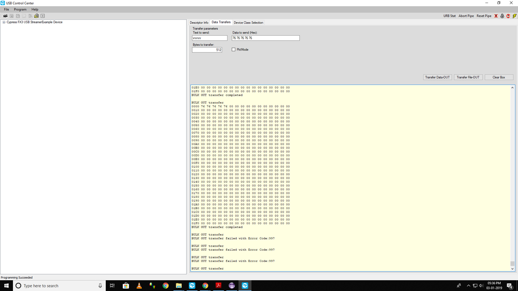Click URB Stat in the toolbar
This screenshot has height=291, width=518.
pos(449,16)
